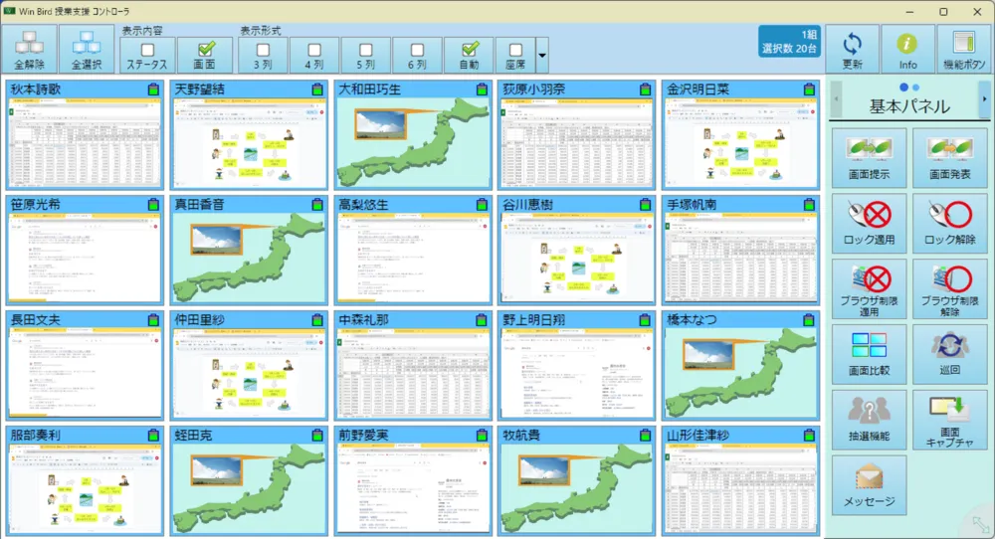995x539 pixels.
Task: Click 全解除 to deselect all
Action: tap(29, 50)
